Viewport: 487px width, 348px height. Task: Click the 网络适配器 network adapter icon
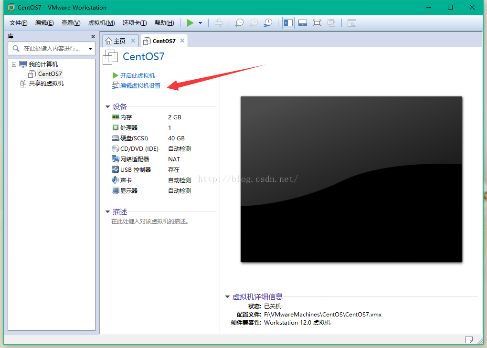[x=115, y=159]
